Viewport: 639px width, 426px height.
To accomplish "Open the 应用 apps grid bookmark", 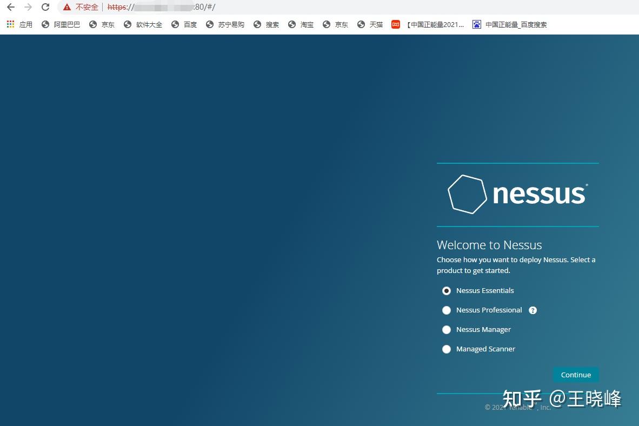I will tap(19, 24).
